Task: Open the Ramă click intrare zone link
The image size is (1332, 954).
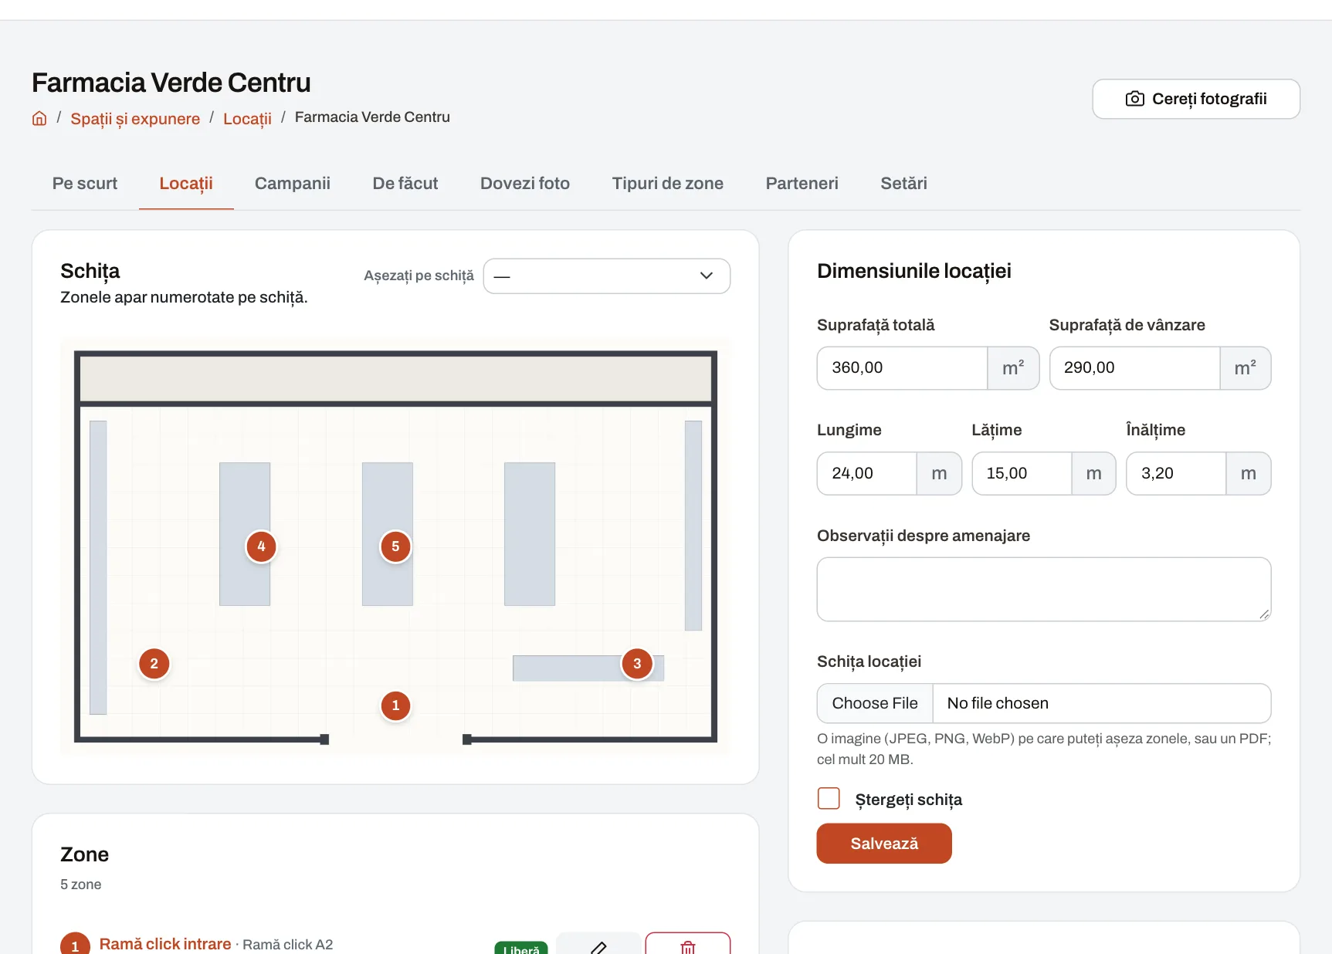Action: tap(165, 944)
